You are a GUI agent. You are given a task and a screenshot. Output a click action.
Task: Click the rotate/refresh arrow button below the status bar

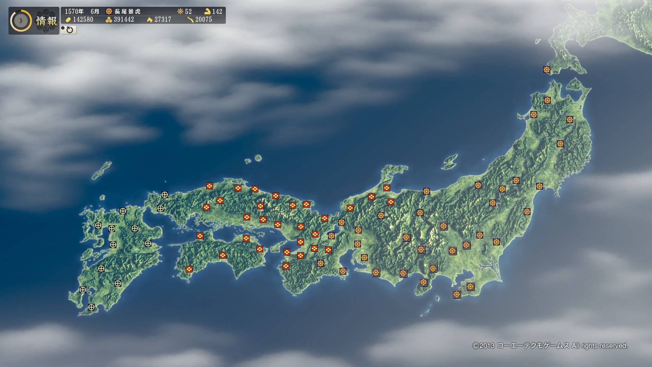pyautogui.click(x=69, y=30)
